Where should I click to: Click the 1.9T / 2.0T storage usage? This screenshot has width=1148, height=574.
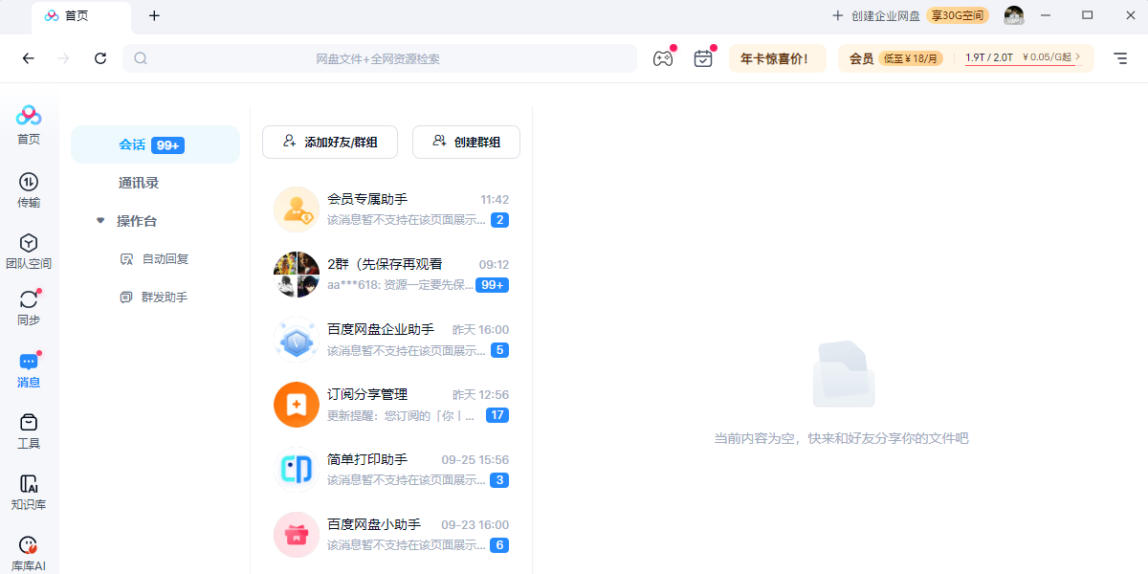pos(989,57)
